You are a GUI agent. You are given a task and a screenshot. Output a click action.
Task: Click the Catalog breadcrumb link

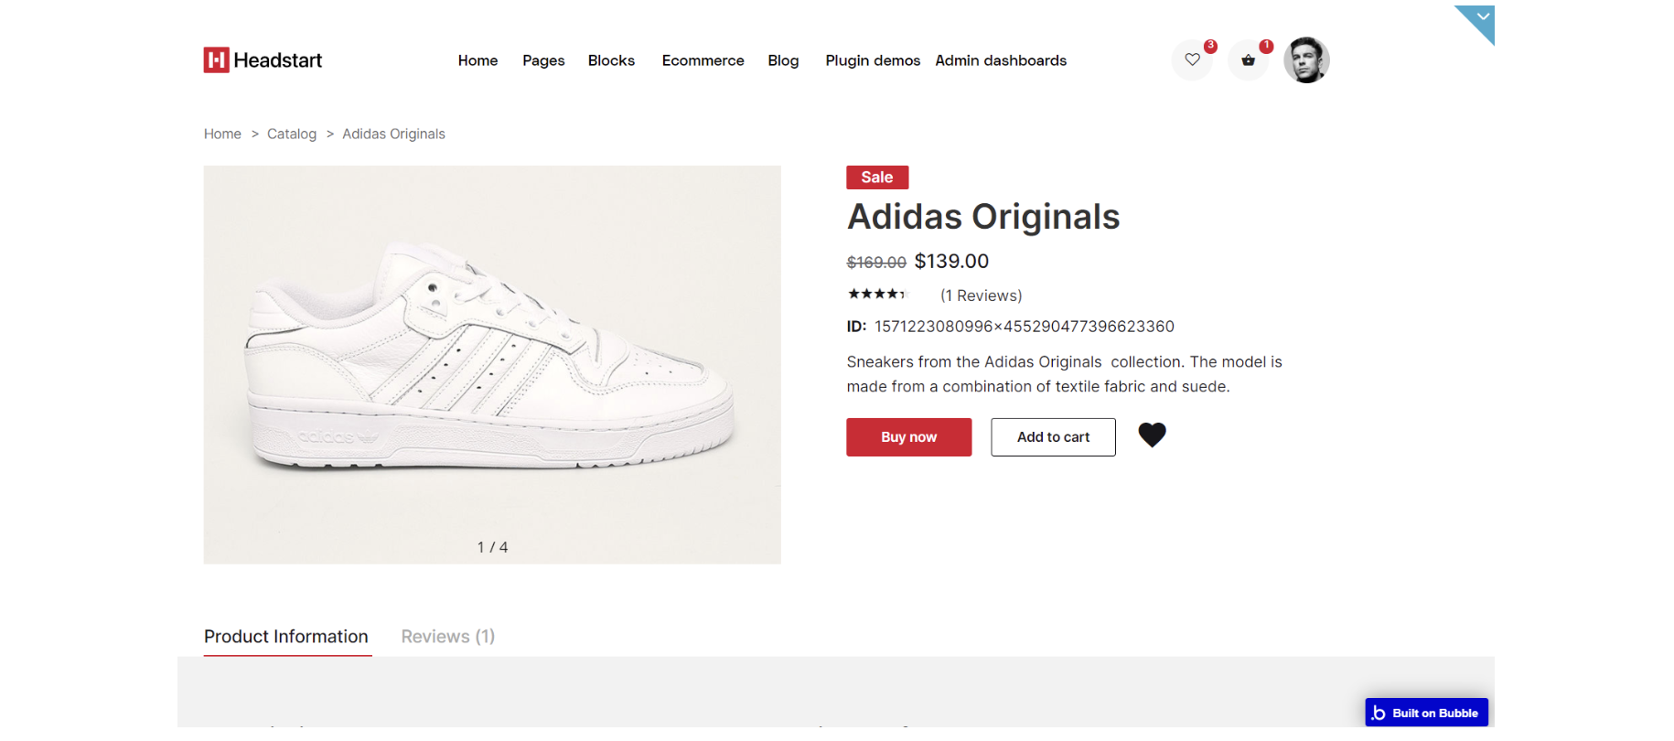coord(292,134)
